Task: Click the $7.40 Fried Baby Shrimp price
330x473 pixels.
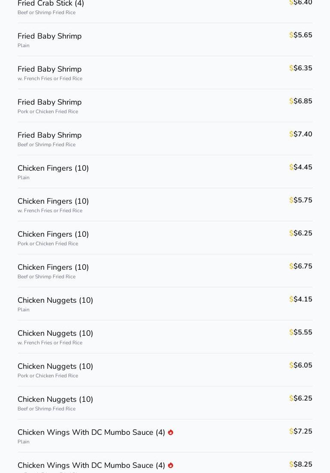Action: click(301, 134)
